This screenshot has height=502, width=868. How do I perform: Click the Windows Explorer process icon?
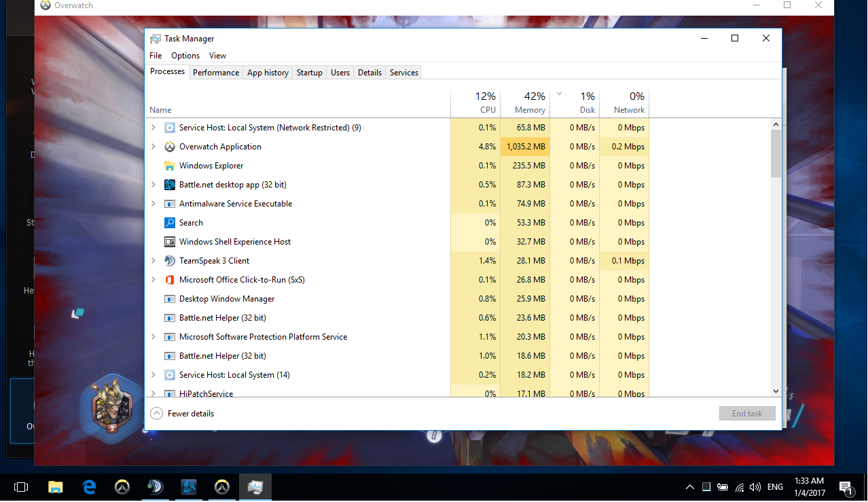[170, 166]
